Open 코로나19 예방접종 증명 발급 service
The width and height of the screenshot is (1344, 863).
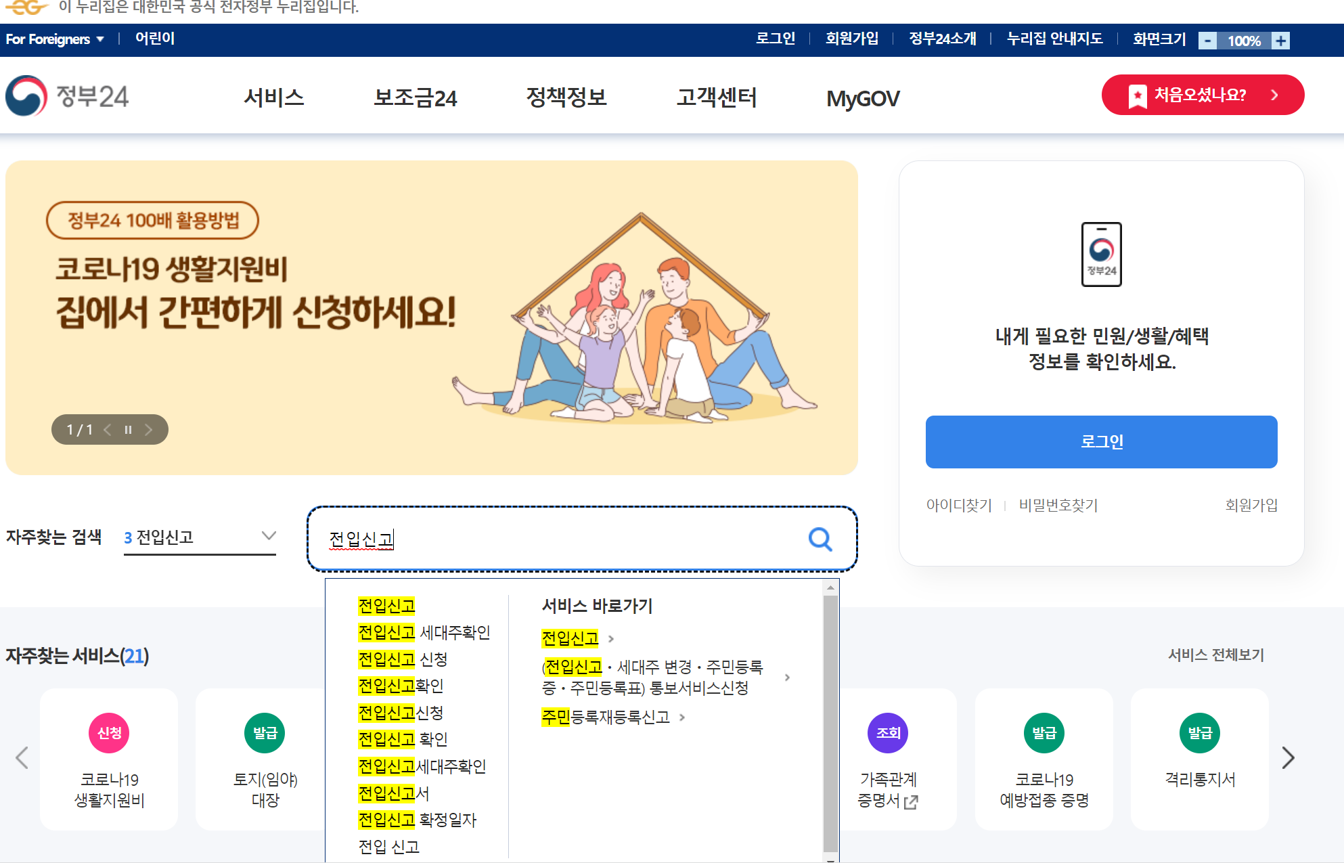(x=1044, y=759)
